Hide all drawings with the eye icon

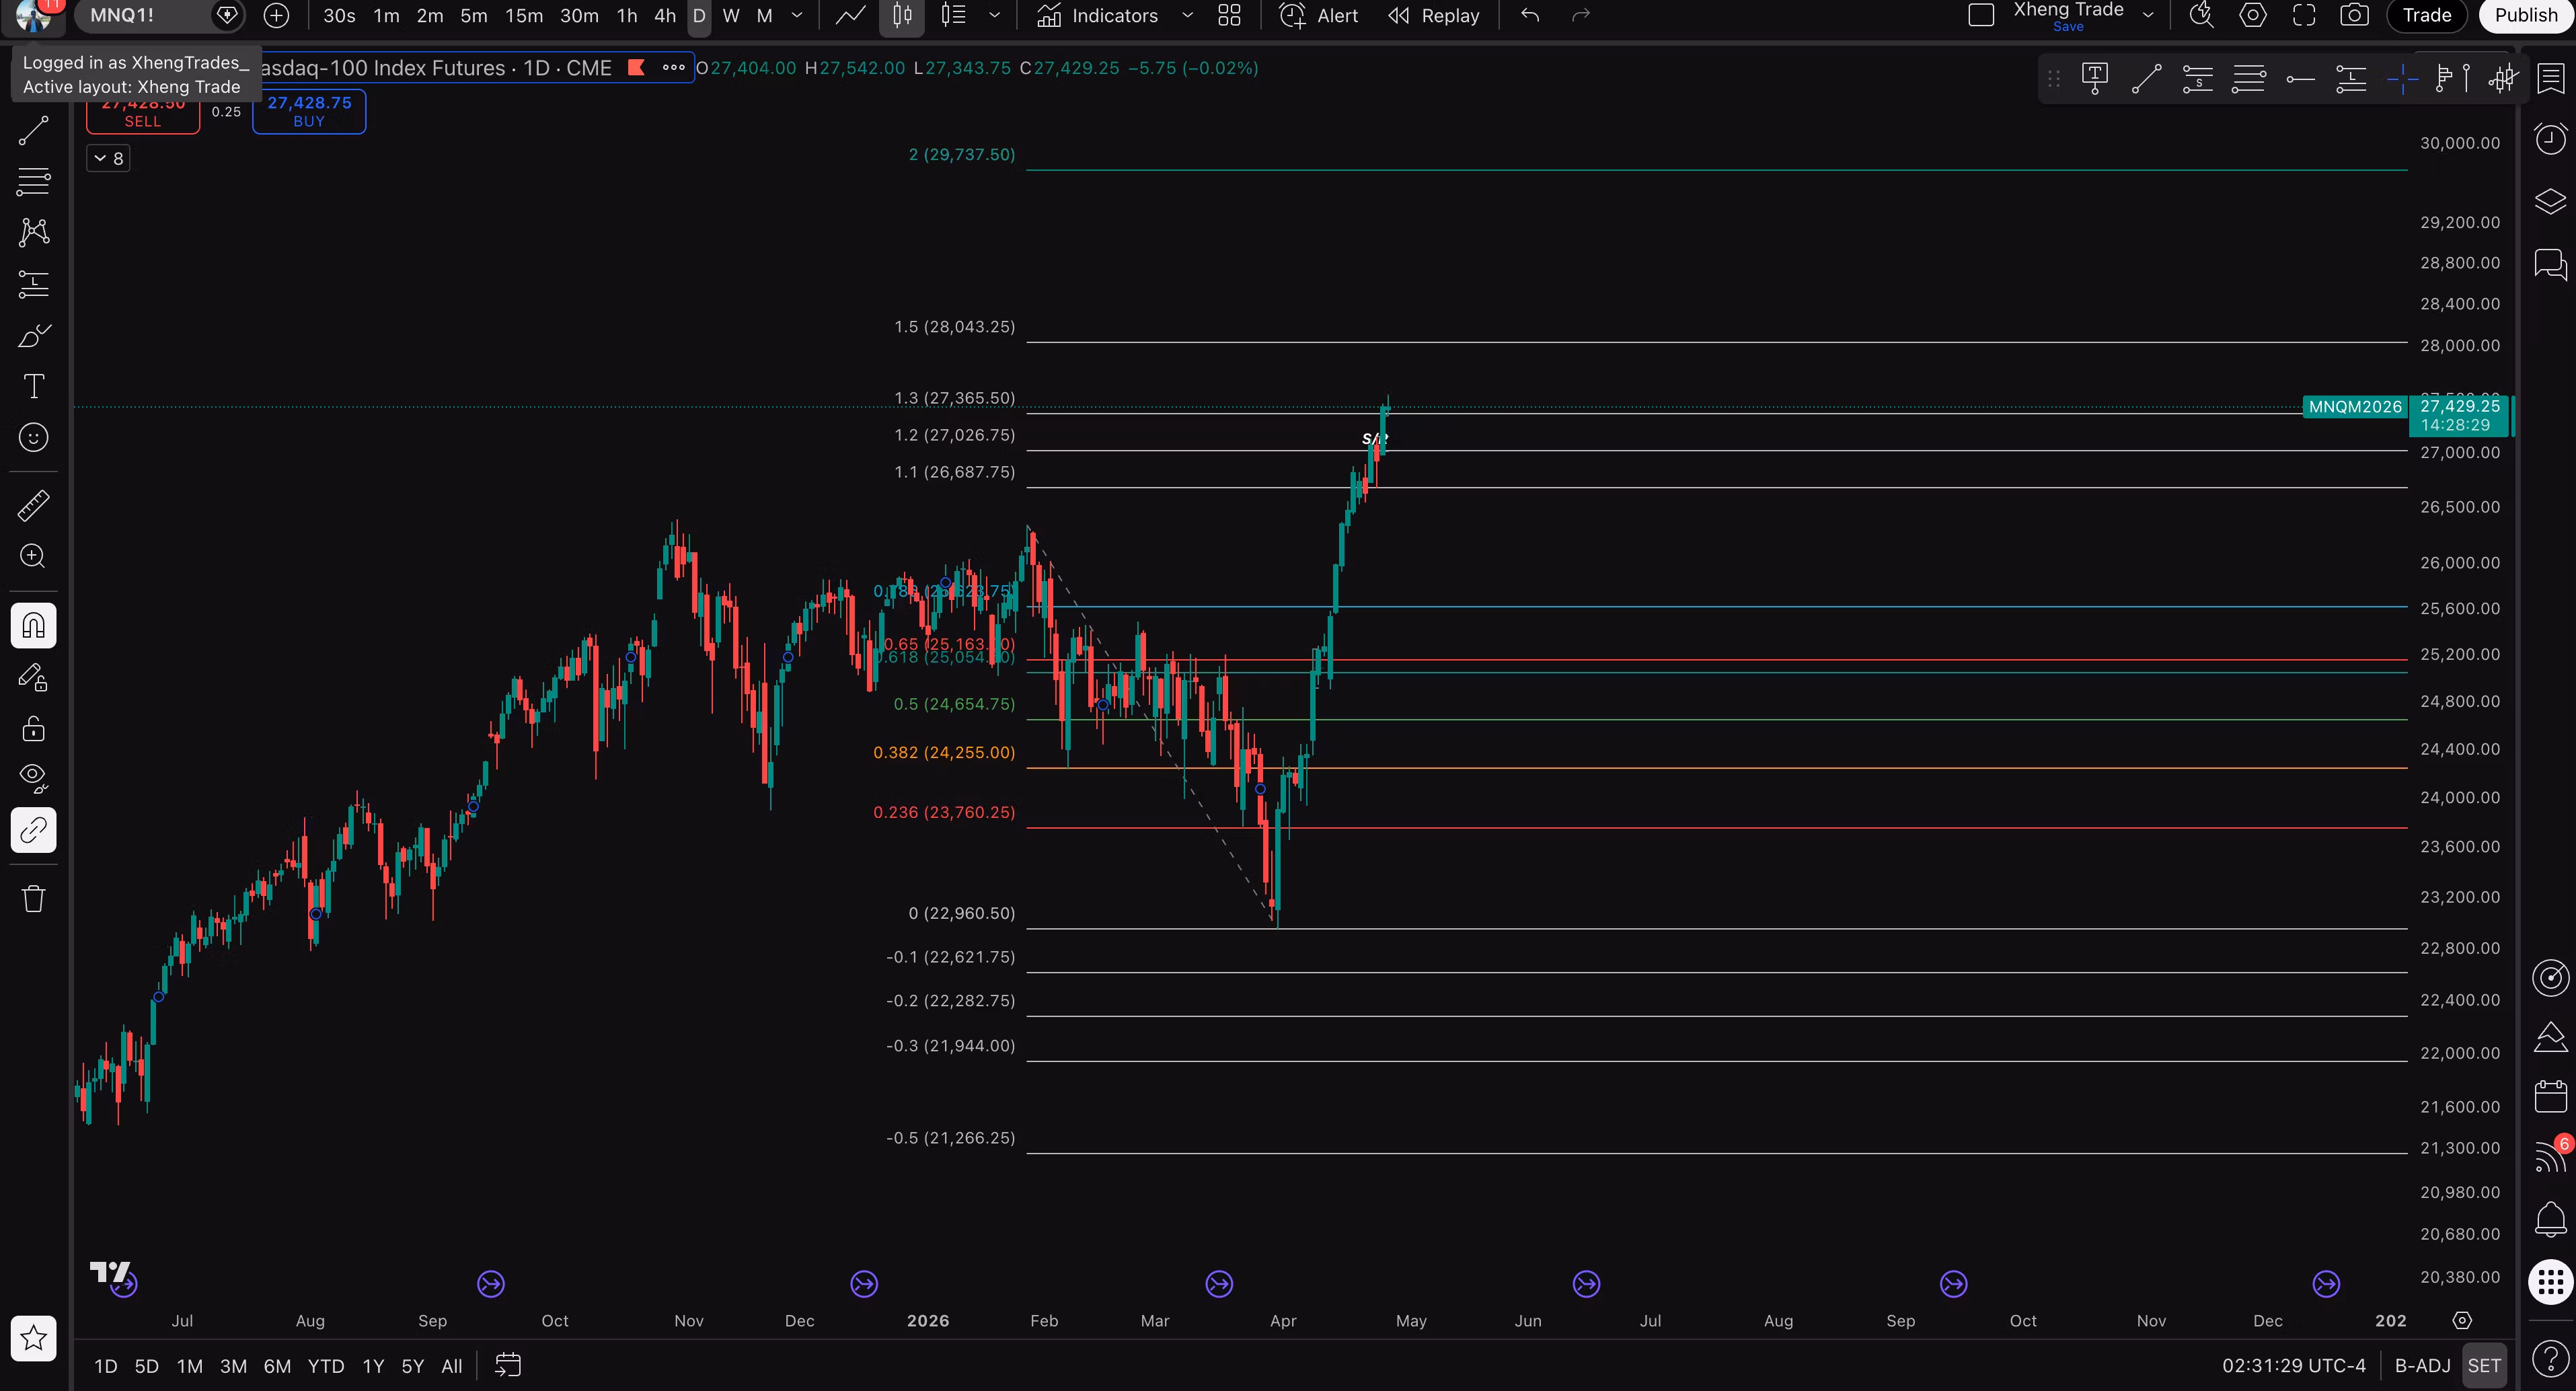click(x=33, y=778)
